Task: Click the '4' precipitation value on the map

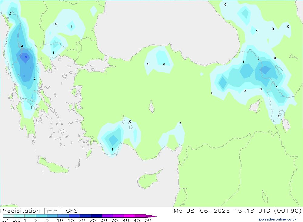Action: point(22,46)
